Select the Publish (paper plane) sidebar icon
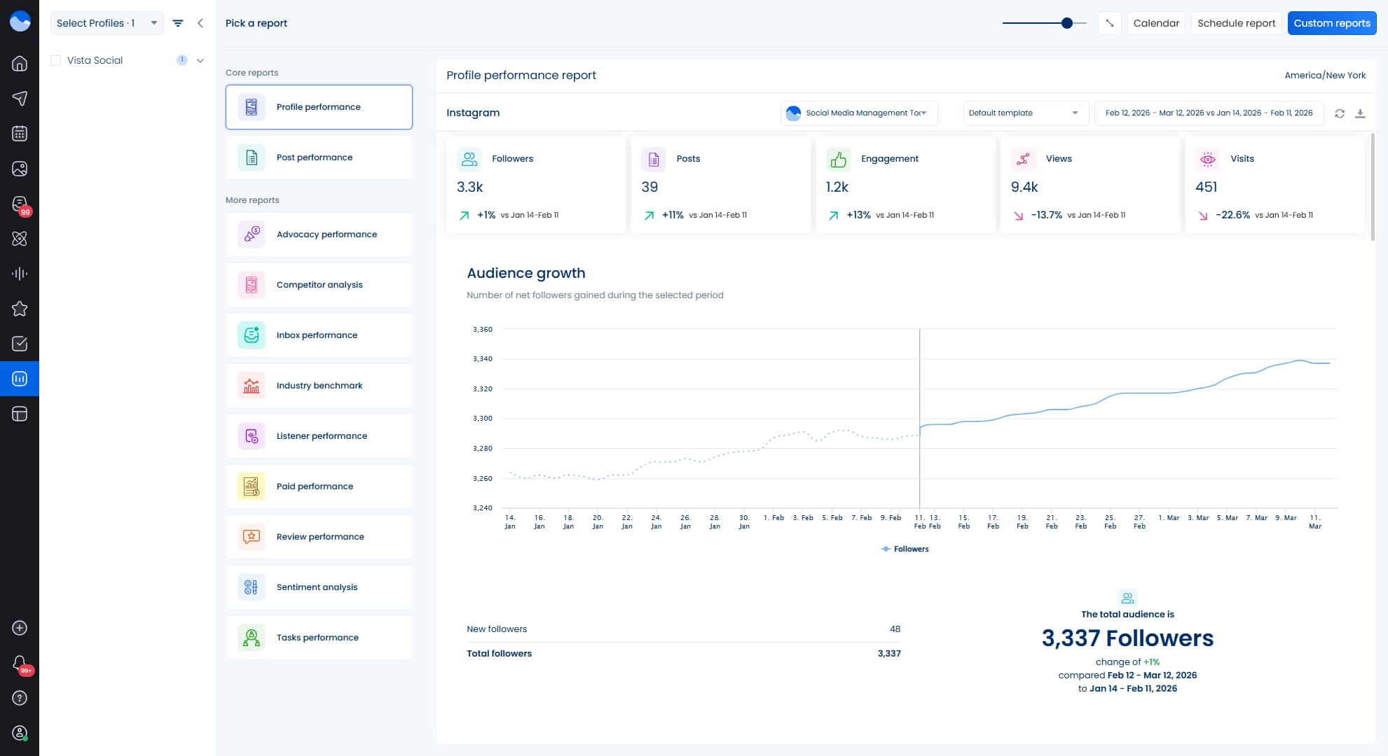 [x=20, y=98]
